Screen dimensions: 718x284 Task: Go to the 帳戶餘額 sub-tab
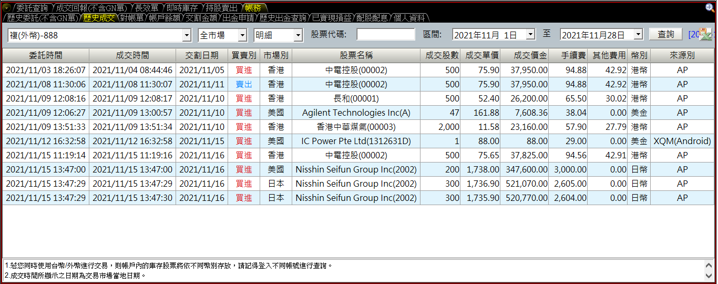click(164, 18)
